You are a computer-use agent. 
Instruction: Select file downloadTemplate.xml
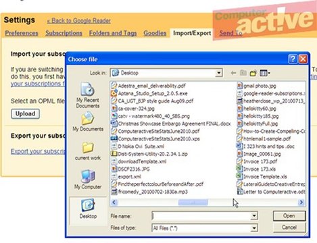click(x=139, y=161)
